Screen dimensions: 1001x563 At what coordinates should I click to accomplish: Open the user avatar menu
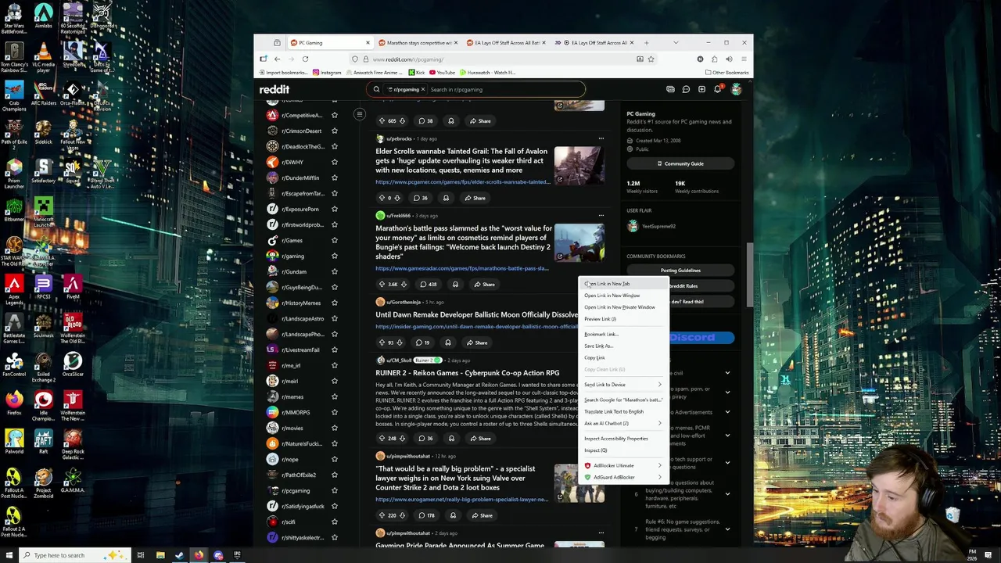pyautogui.click(x=736, y=89)
